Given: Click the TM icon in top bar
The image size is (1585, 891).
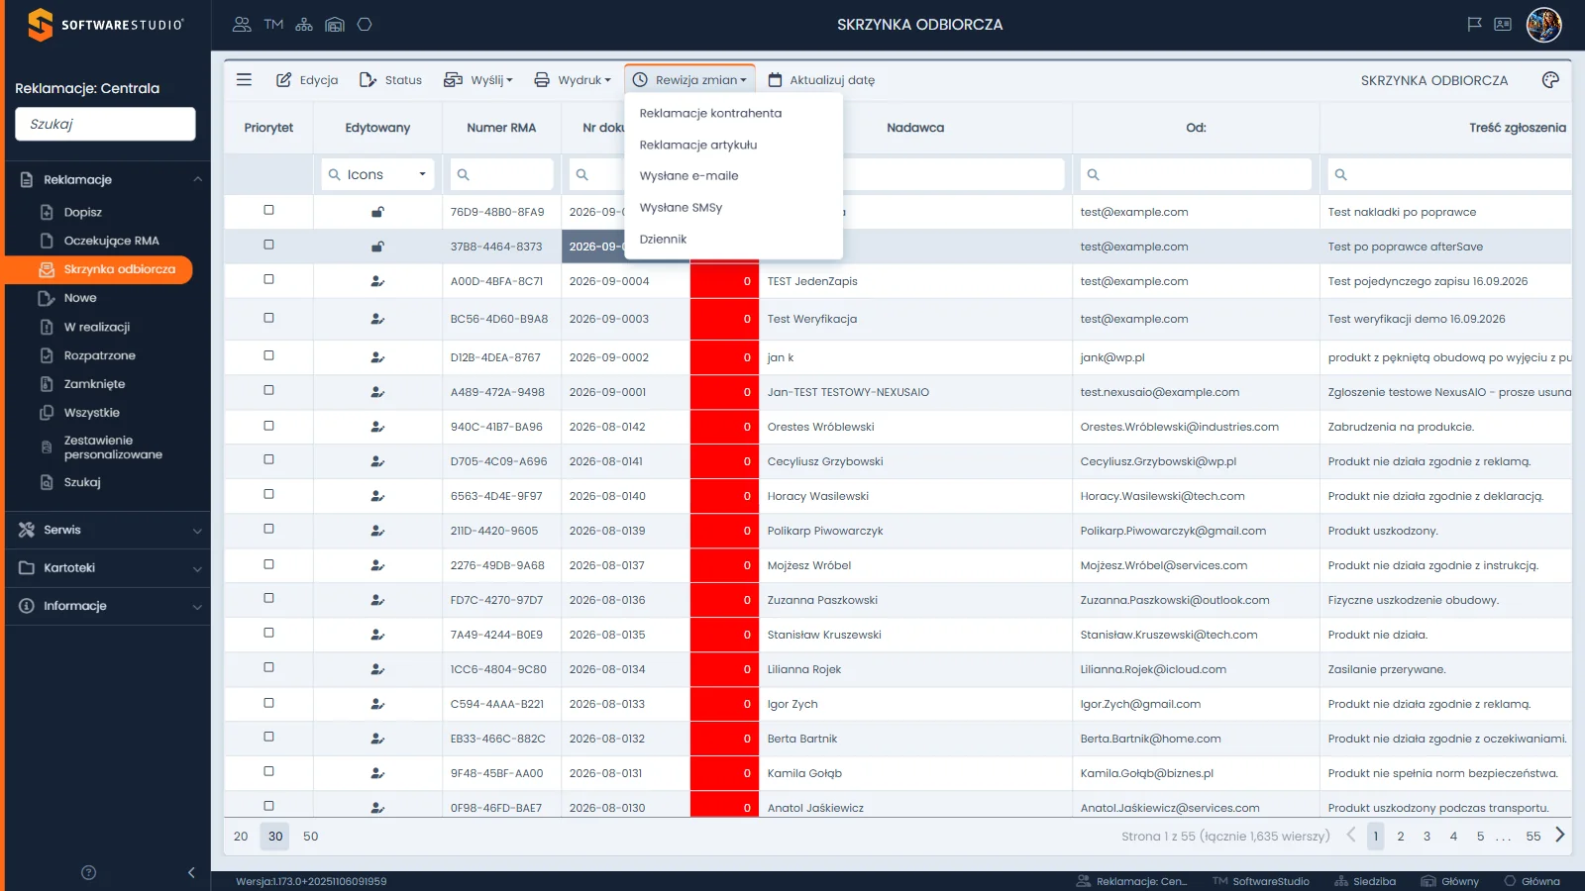Looking at the screenshot, I should pyautogui.click(x=274, y=24).
